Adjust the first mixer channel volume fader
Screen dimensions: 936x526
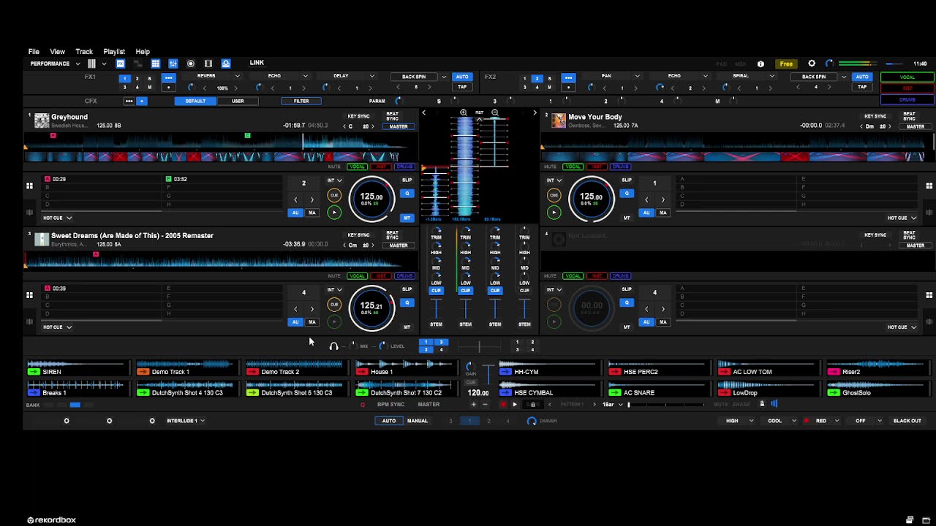(436, 309)
